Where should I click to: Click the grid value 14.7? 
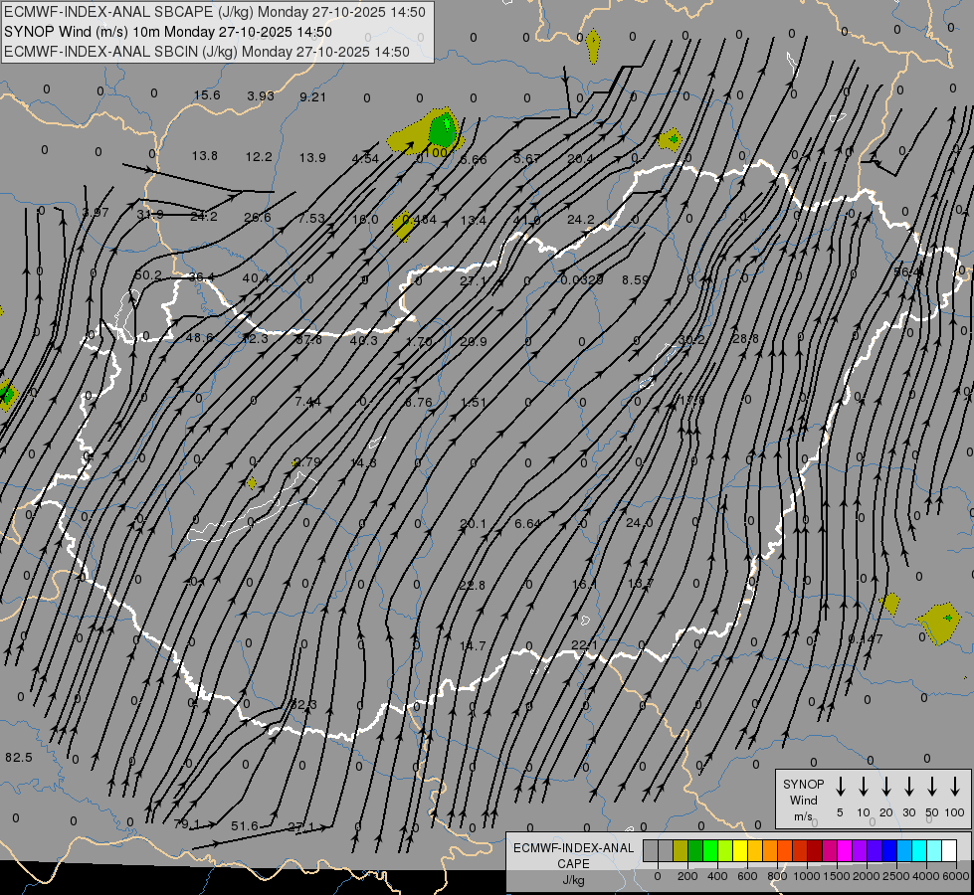pos(473,646)
